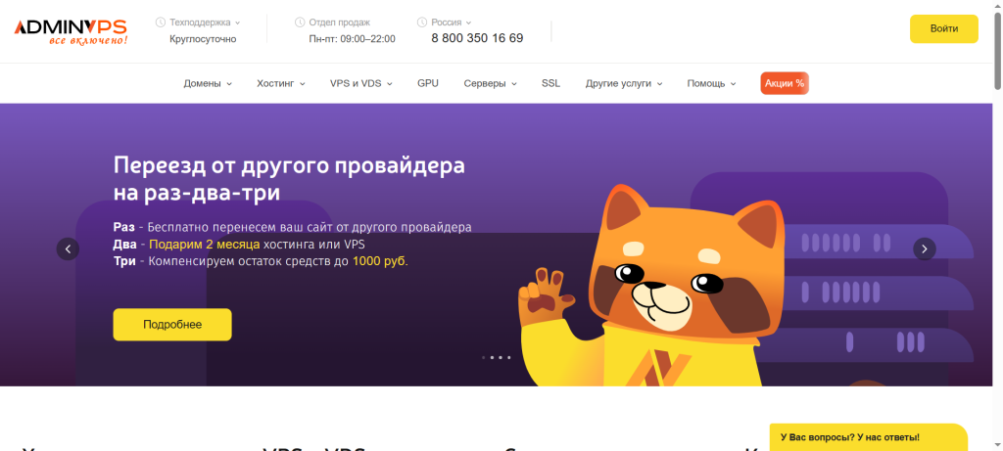Click the AdminVPS logo
Viewport: 1003px width, 451px height.
(71, 30)
